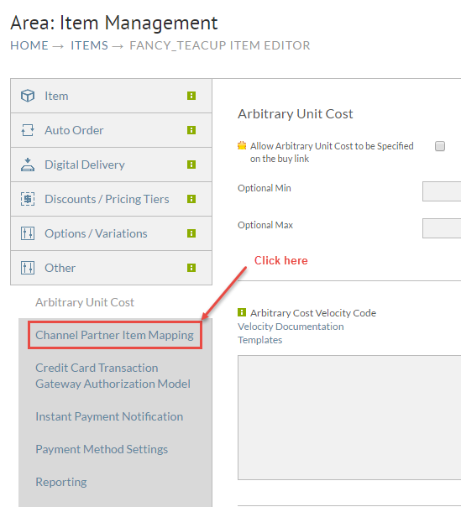Click the Auto Order cycle icon
This screenshot has height=507, width=461.
pos(28,130)
